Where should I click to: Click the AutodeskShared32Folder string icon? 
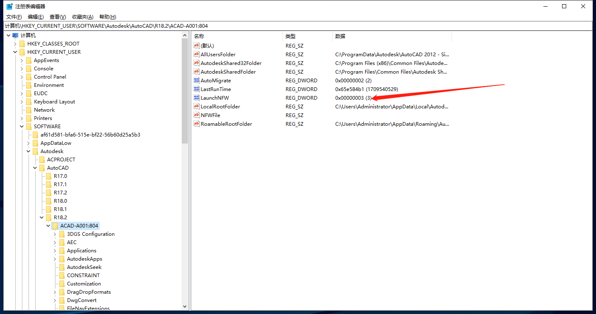(x=197, y=63)
